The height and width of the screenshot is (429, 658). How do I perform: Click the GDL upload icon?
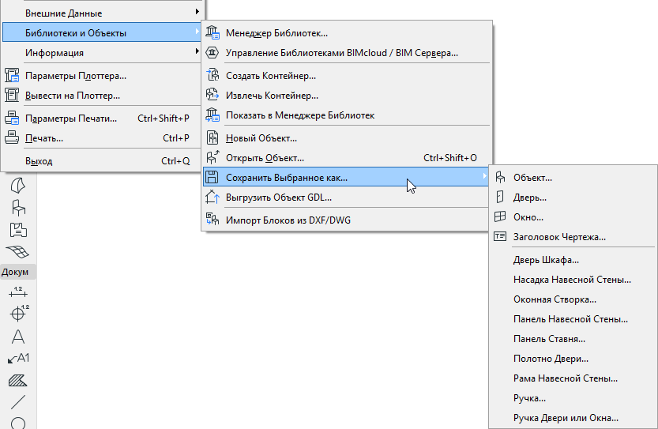[212, 198]
